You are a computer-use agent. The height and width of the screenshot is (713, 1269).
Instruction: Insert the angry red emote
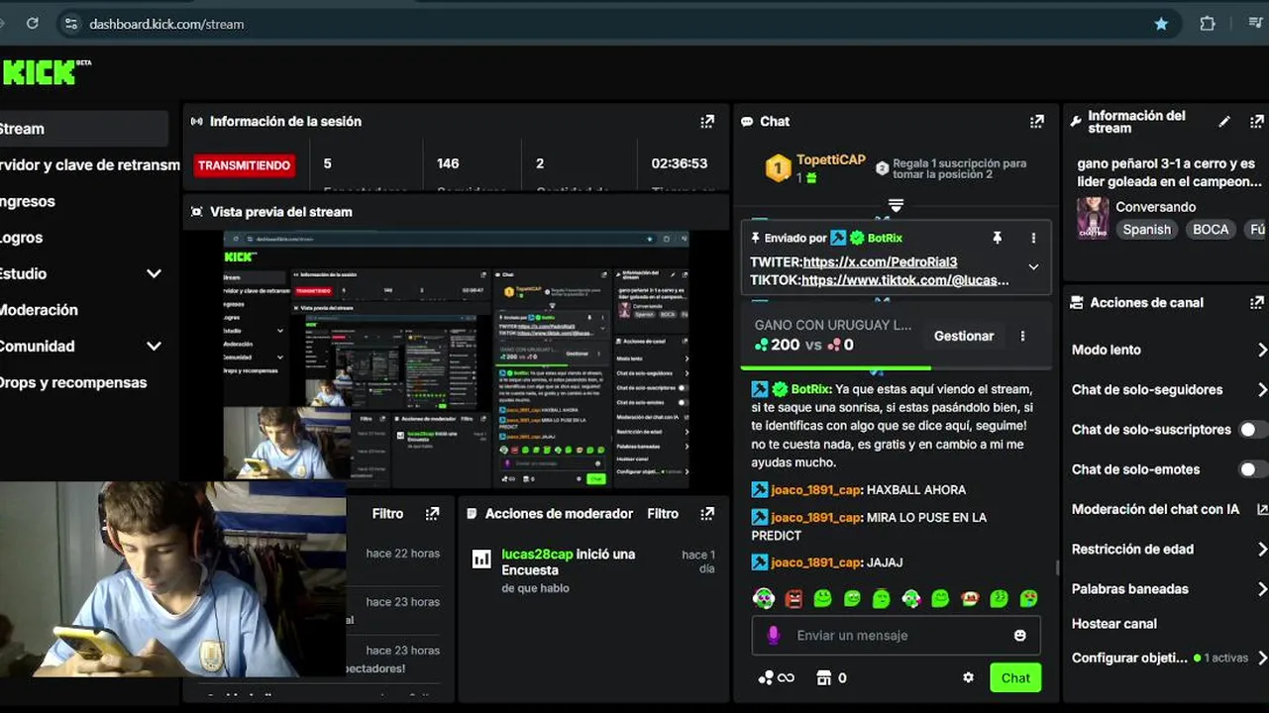click(x=793, y=598)
